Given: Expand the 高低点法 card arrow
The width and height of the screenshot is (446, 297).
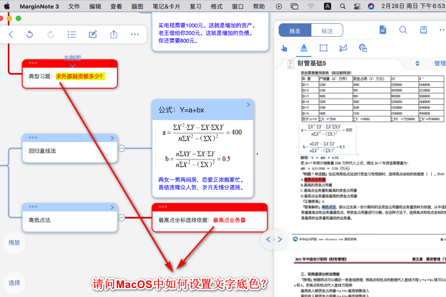Looking at the screenshot, I should 112,207.
